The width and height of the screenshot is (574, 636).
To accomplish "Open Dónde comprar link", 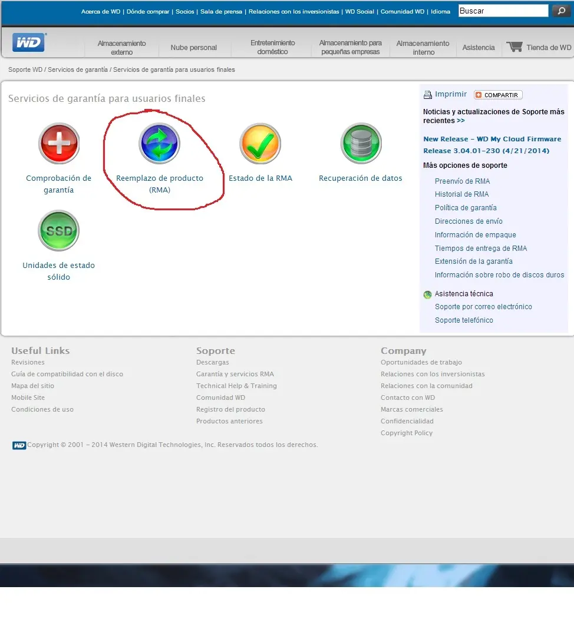I will (148, 11).
